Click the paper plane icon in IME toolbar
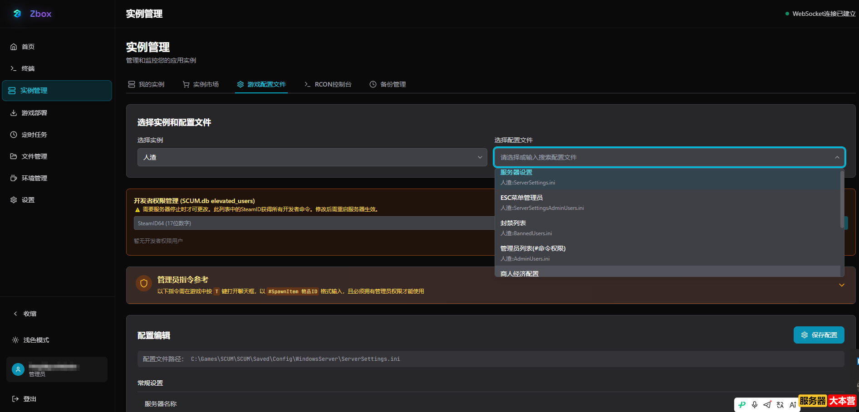Viewport: 859px width, 412px height. (x=767, y=405)
